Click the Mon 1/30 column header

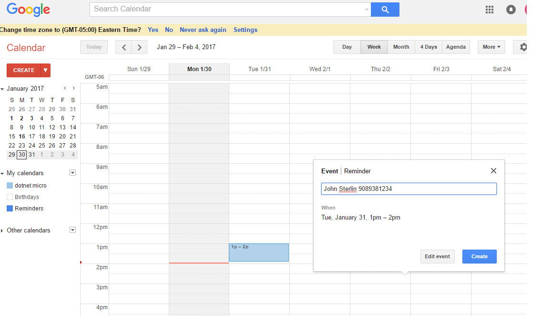tap(199, 69)
